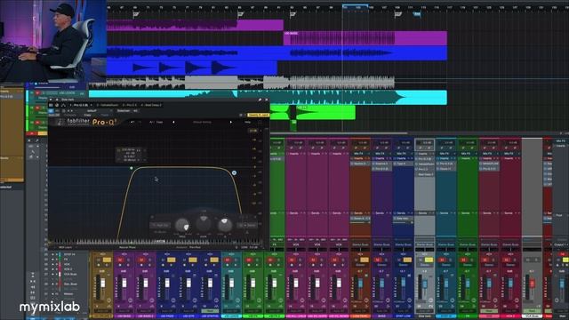Pin the plugin window with pin icon
This screenshot has height=320, width=569.
(260, 100)
